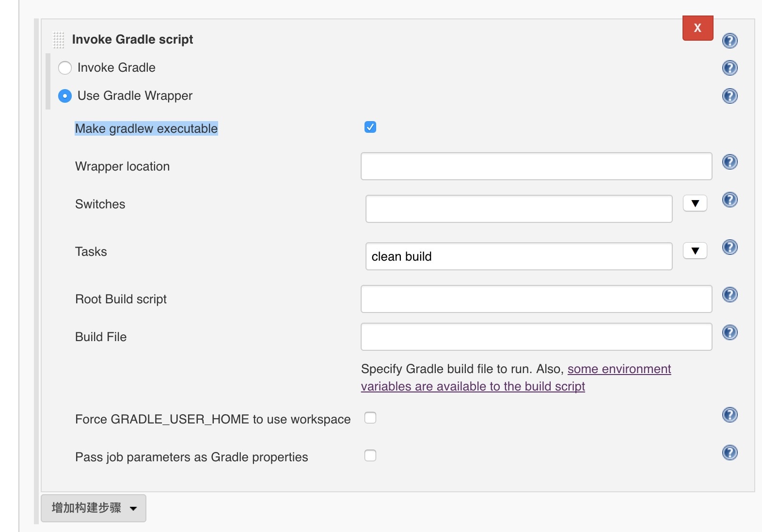Grab the drag handle beside Invoke Gradle script

[x=58, y=40]
